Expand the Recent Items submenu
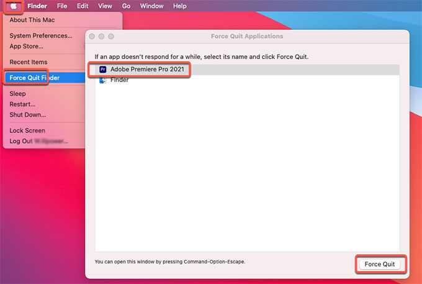 [x=29, y=62]
